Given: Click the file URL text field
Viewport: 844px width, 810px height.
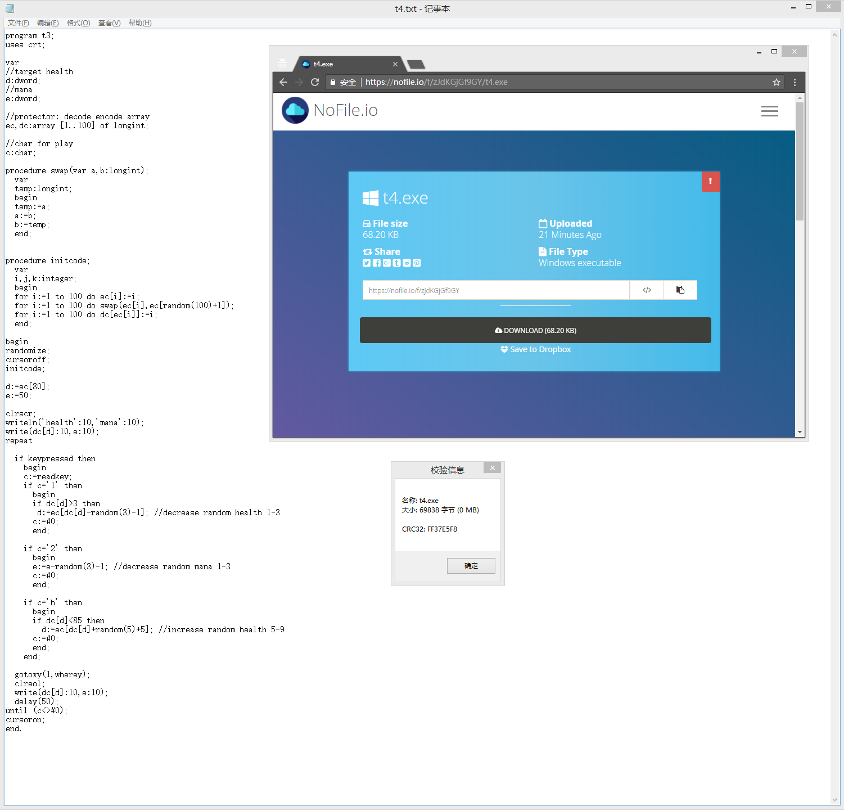Looking at the screenshot, I should point(495,290).
